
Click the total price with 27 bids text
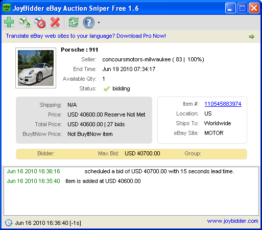point(96,124)
